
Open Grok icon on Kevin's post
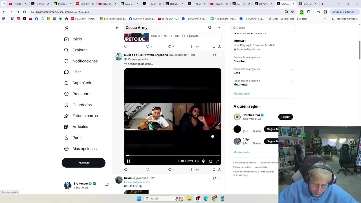click(215, 178)
